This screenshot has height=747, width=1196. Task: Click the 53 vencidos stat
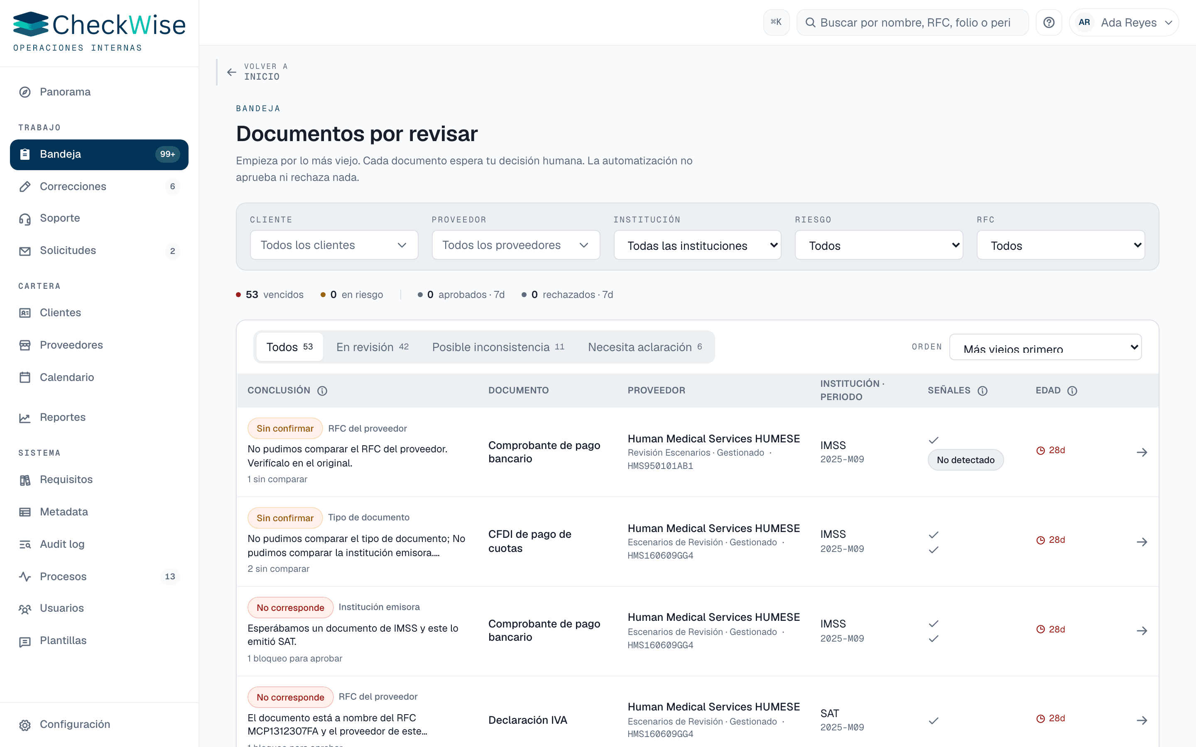[x=270, y=295]
